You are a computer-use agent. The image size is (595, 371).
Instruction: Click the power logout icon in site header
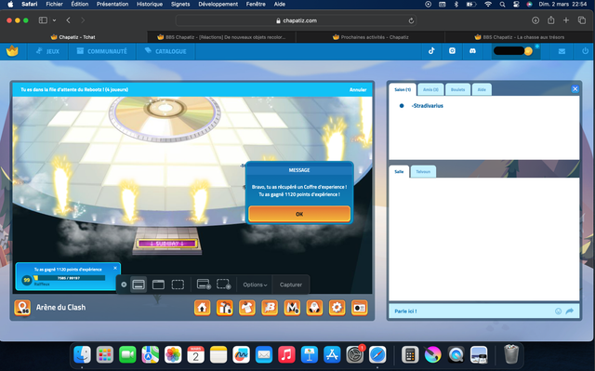[585, 51]
